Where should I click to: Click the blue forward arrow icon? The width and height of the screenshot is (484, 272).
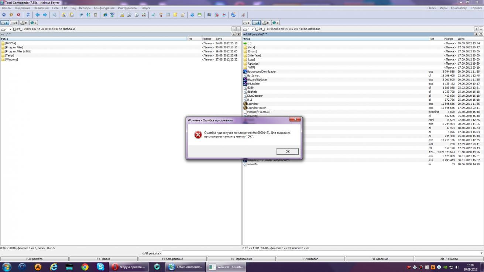click(x=45, y=15)
